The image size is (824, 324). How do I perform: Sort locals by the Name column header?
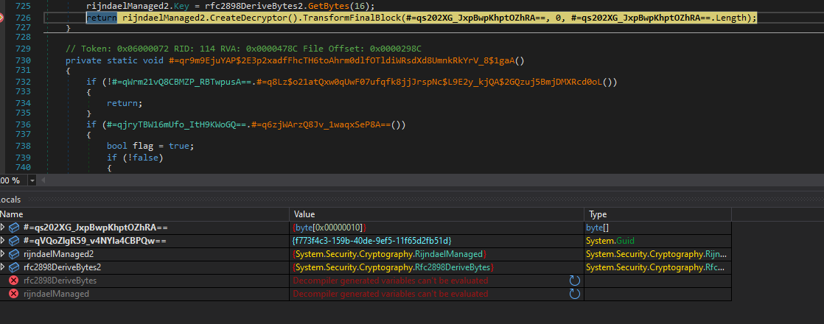click(144, 214)
